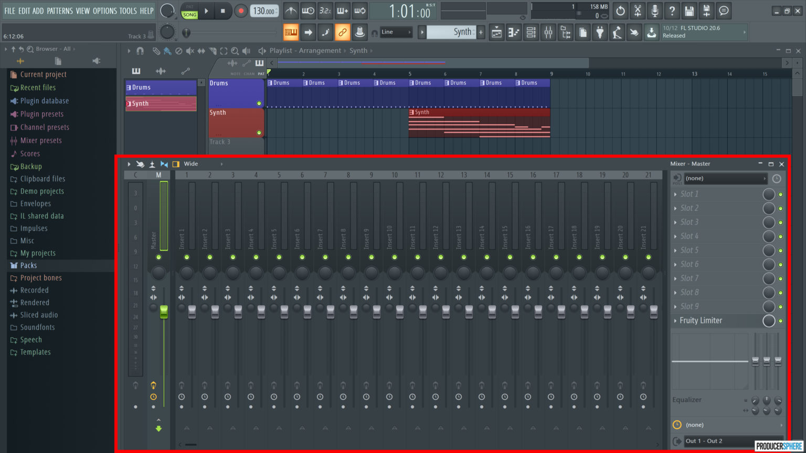
Task: Mute the Master channel's green mute light
Action: pos(159,257)
